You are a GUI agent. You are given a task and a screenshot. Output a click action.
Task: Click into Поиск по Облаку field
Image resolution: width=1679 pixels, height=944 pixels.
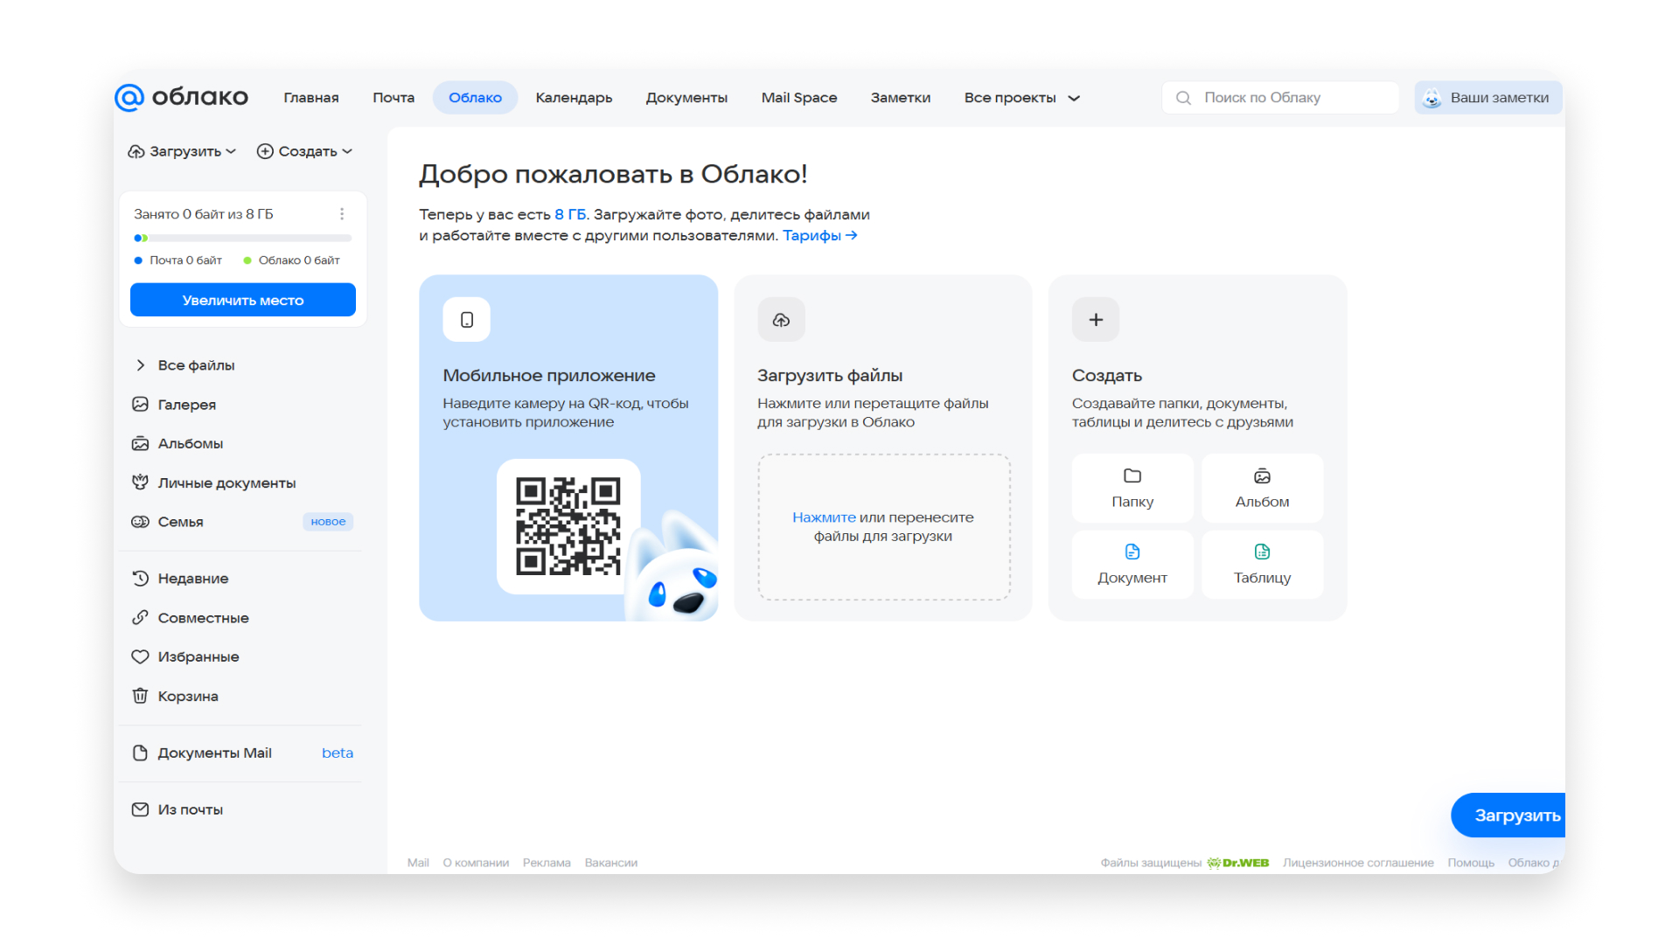click(1280, 98)
